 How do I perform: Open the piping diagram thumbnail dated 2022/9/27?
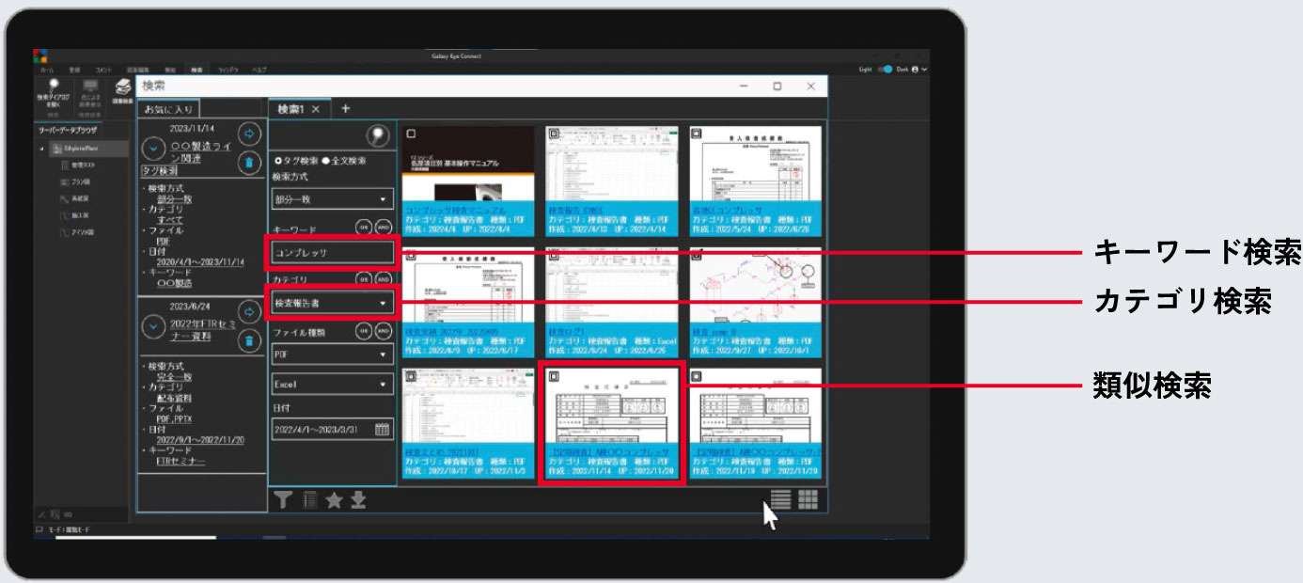(x=755, y=302)
